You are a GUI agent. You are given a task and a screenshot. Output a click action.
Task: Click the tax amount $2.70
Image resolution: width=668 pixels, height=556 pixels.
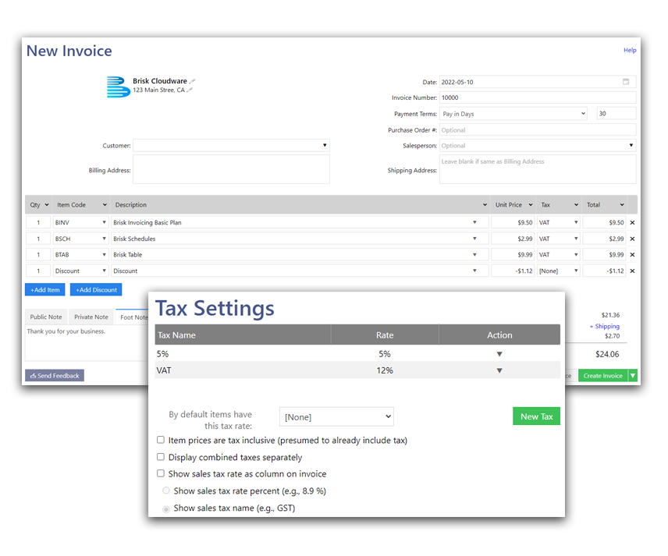tap(612, 336)
